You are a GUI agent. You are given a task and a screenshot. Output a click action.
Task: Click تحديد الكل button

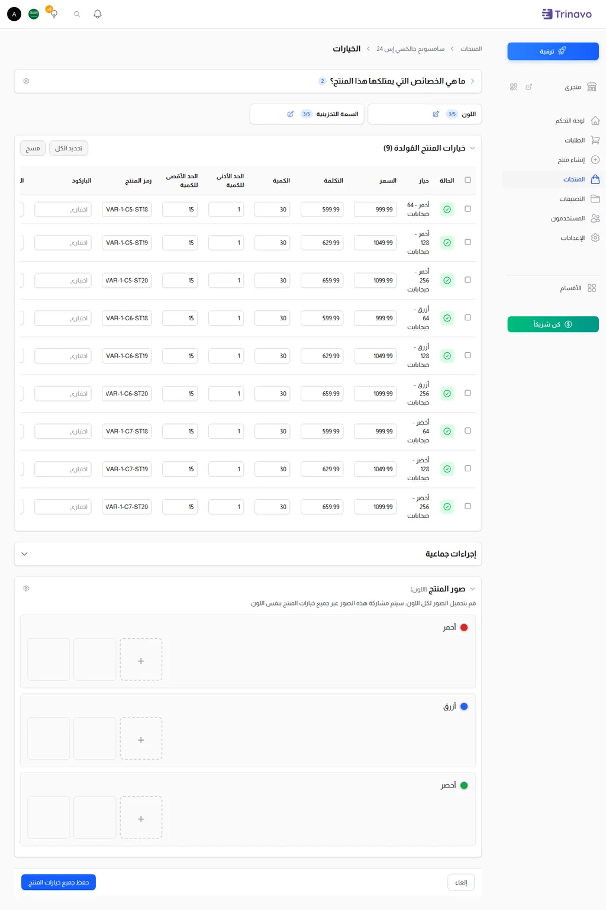click(69, 148)
